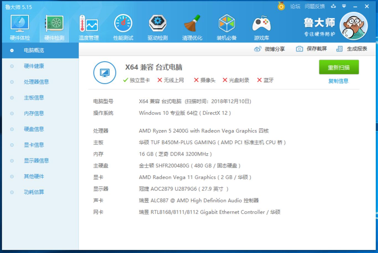The image size is (378, 253).
Task: Browse the 游戏库 game library
Action: click(261, 26)
